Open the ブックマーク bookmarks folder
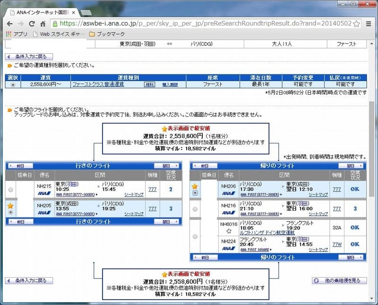 [107, 34]
